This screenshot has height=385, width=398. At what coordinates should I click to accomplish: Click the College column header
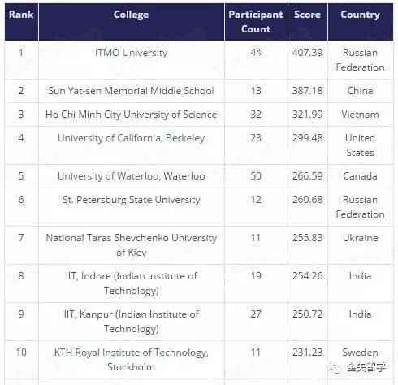(131, 15)
